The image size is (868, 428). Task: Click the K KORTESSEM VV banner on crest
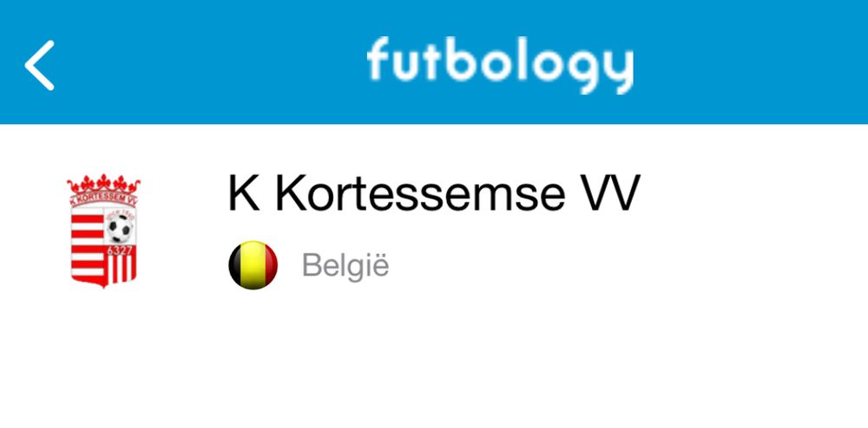click(103, 198)
